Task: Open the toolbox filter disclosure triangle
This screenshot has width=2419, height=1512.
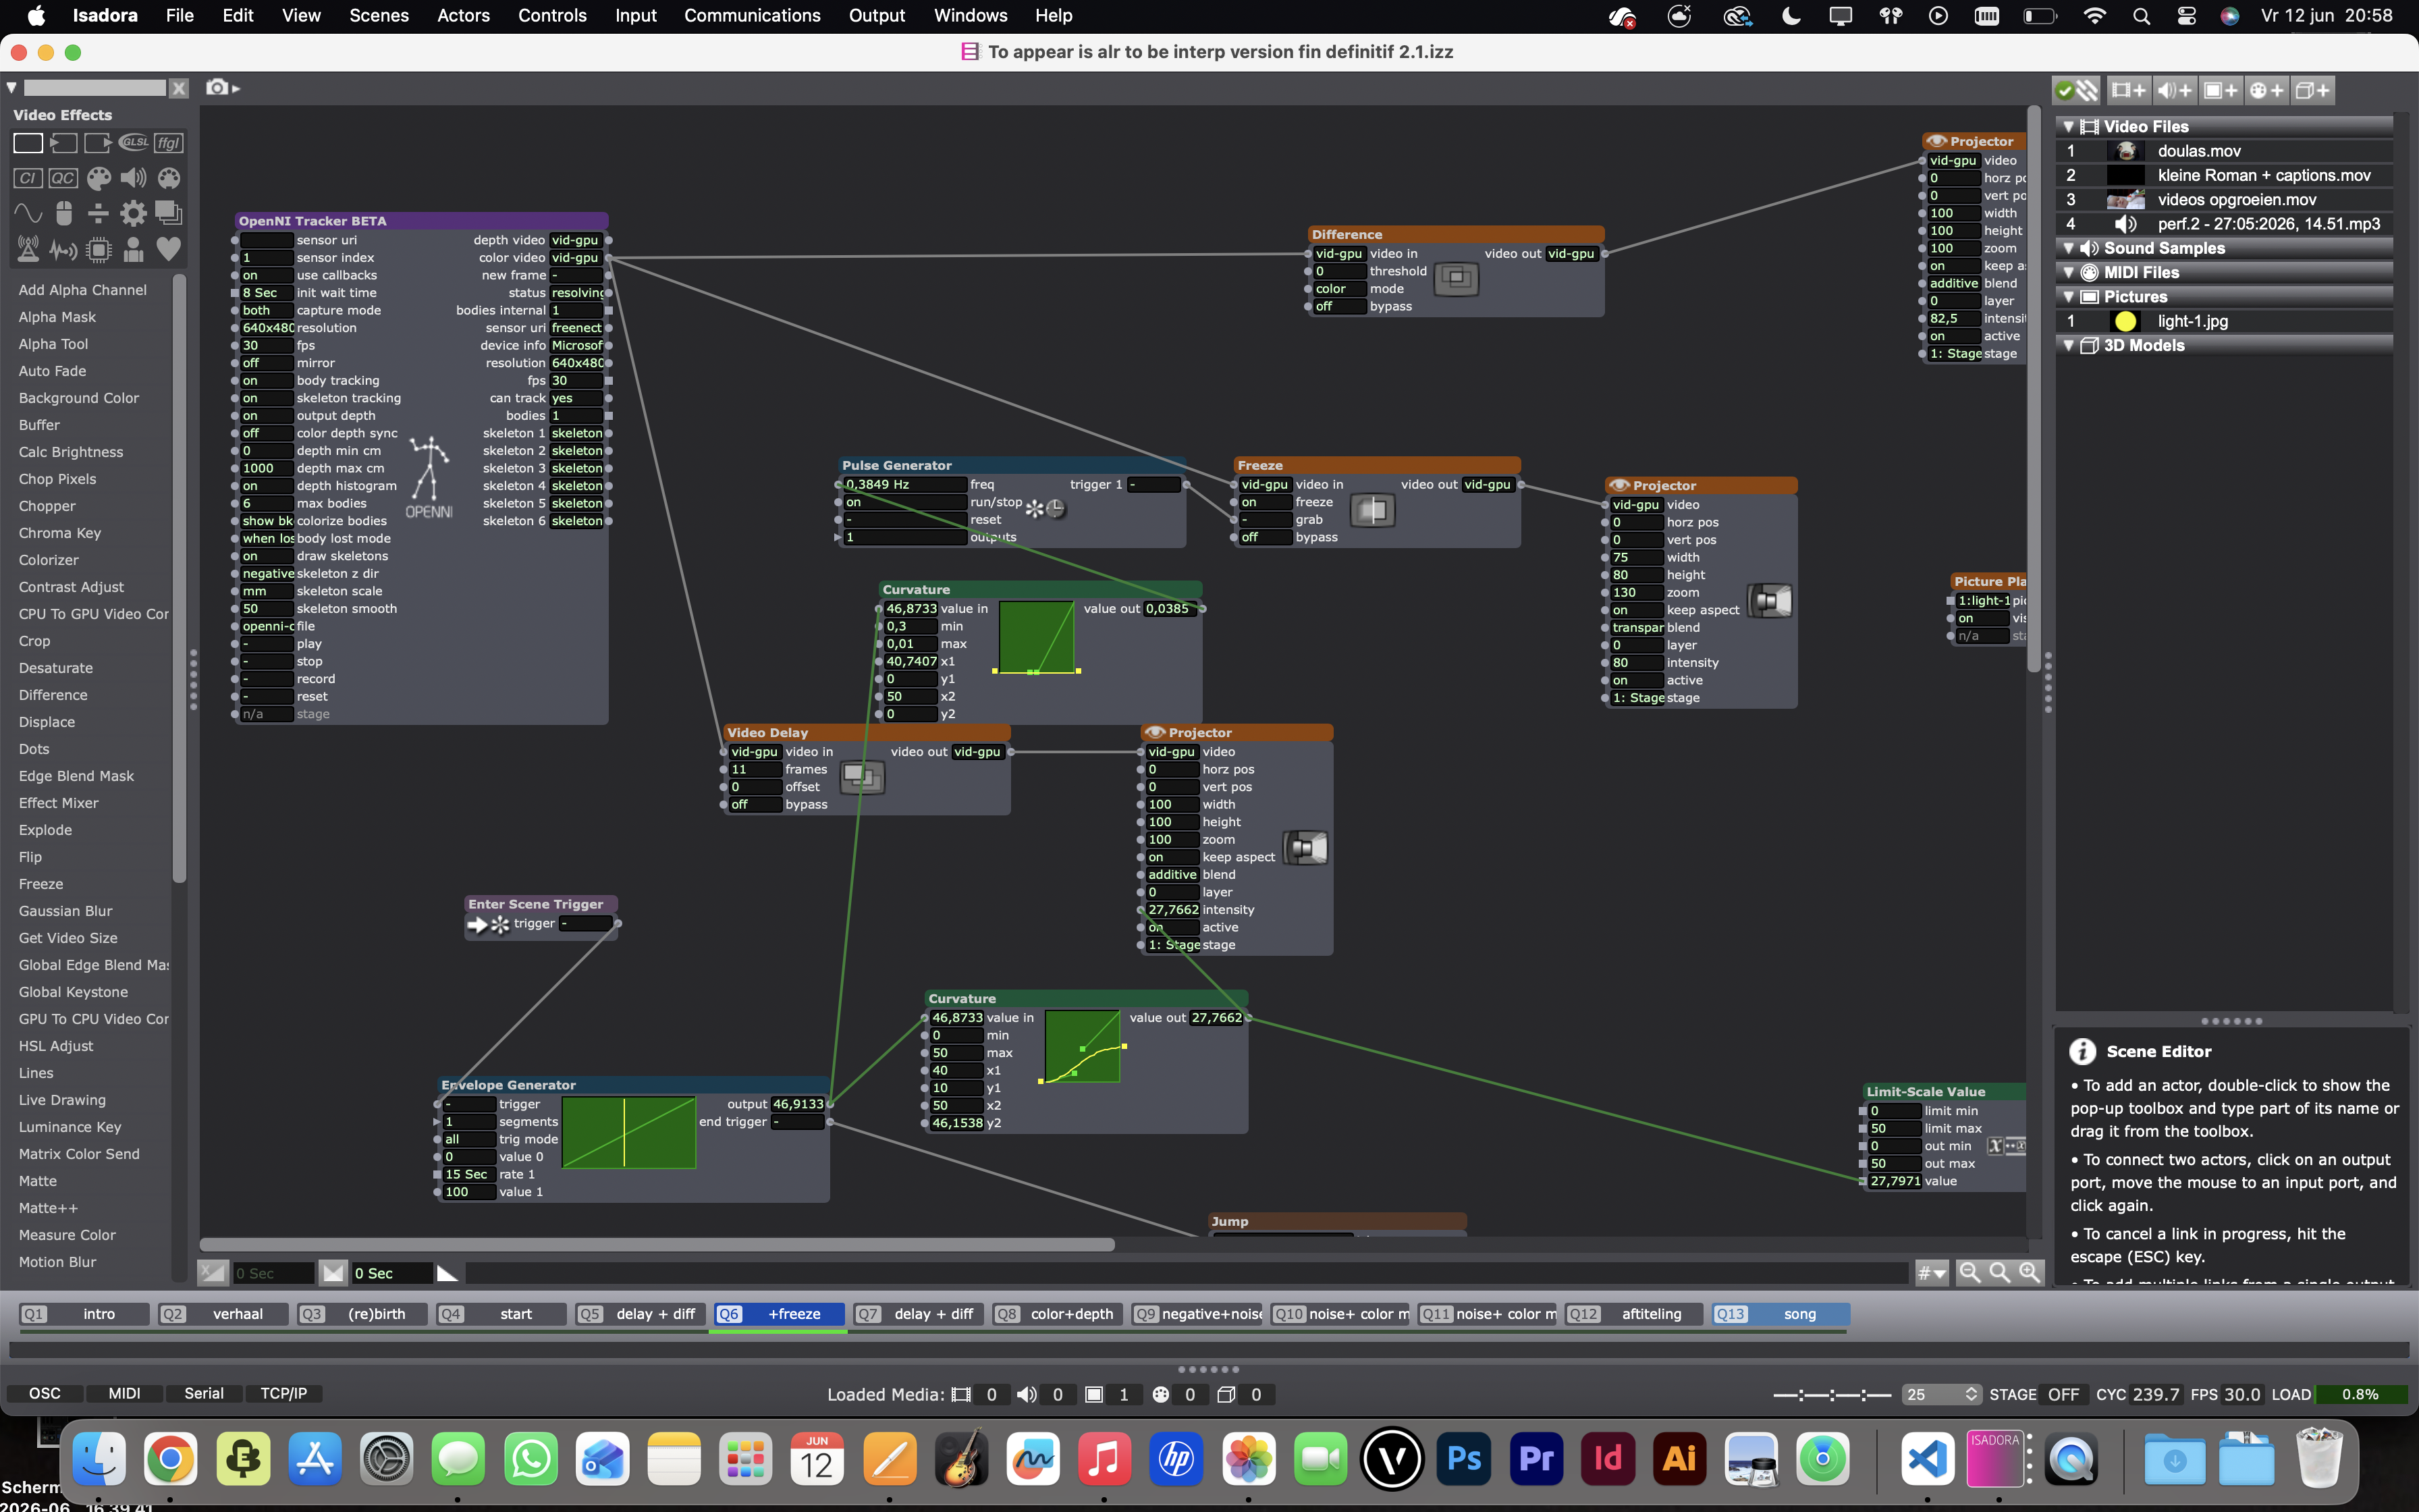Action: 12,88
